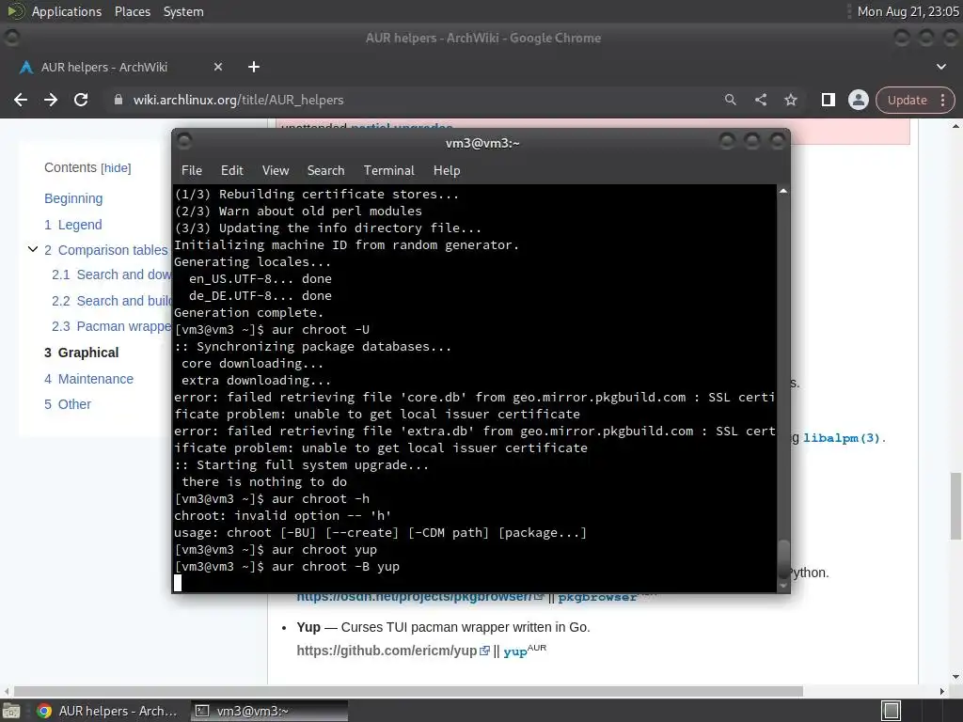The width and height of the screenshot is (963, 722).
Task: Open the System menu in top panel
Action: [x=183, y=11]
